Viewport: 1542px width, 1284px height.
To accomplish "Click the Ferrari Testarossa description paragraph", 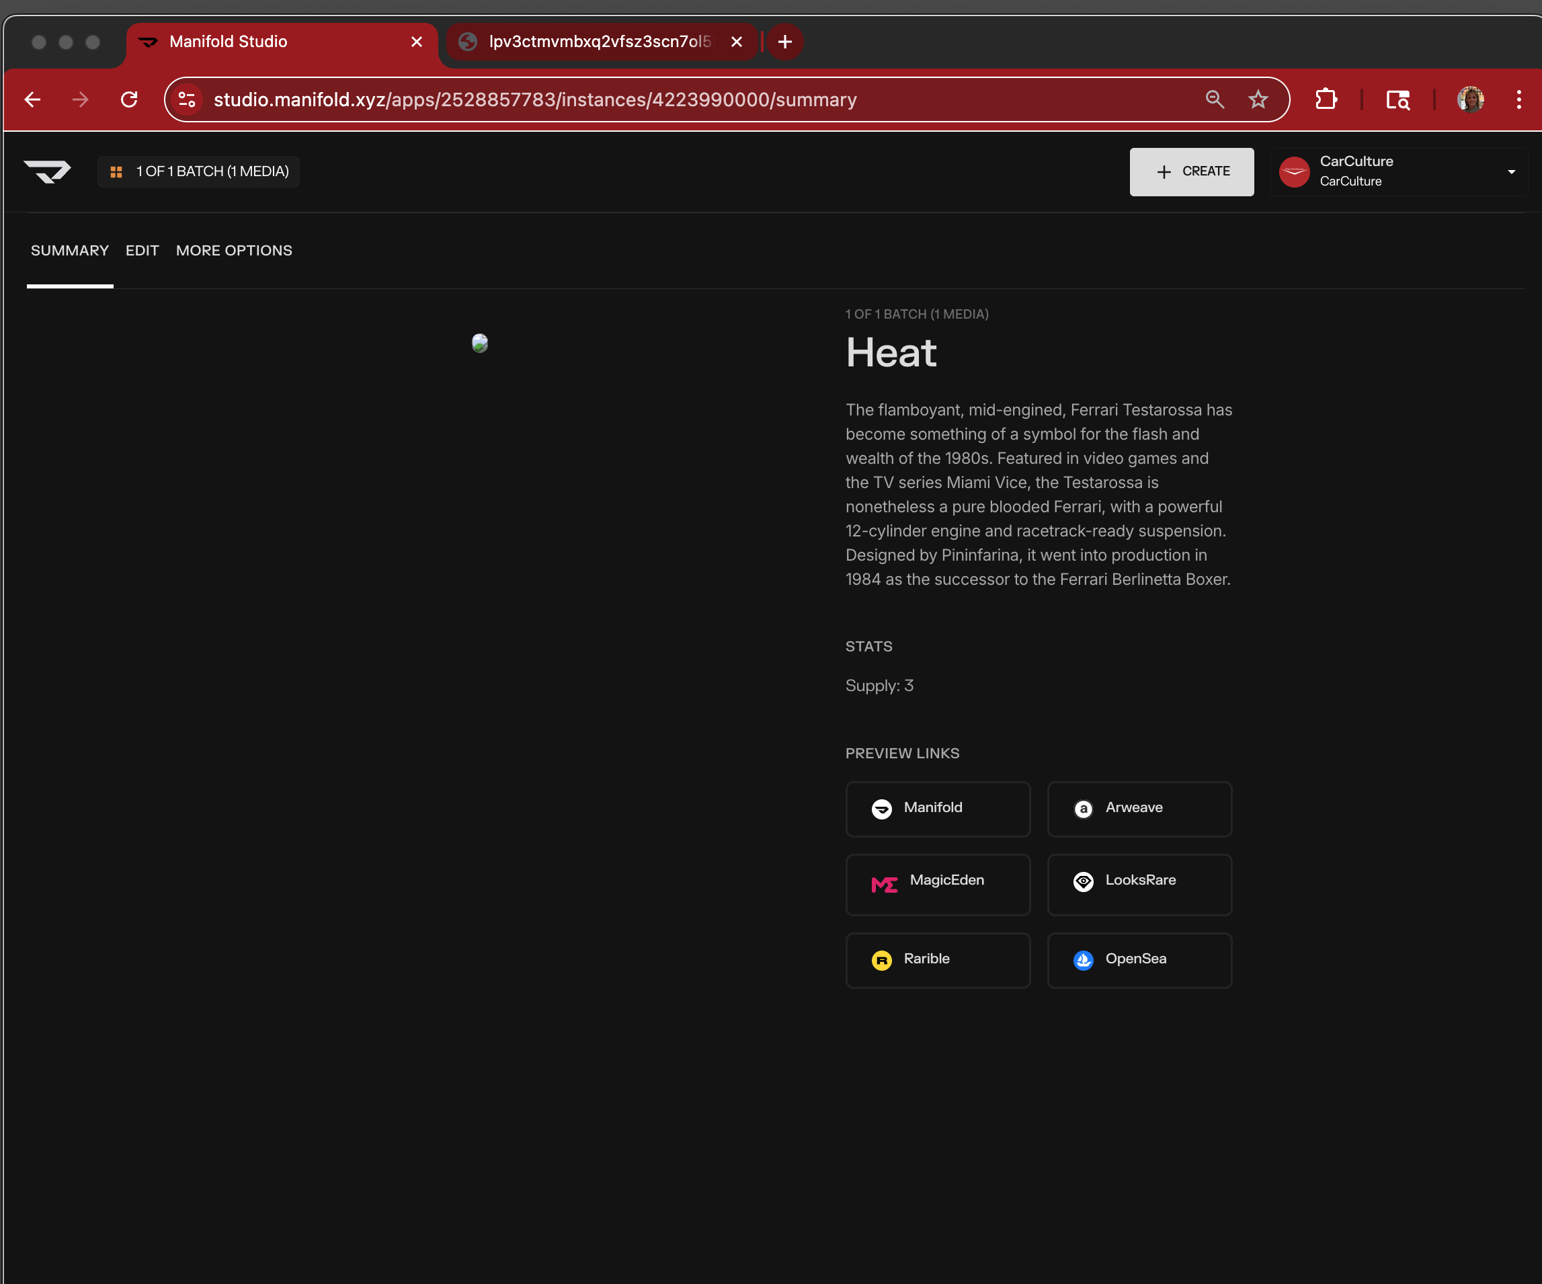I will [x=1039, y=494].
